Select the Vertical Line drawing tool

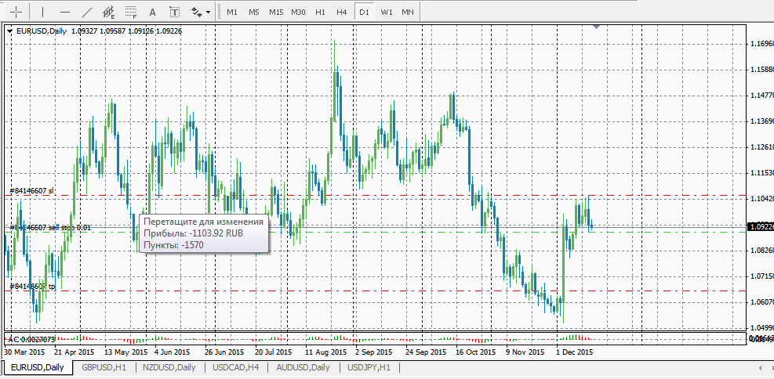(43, 12)
